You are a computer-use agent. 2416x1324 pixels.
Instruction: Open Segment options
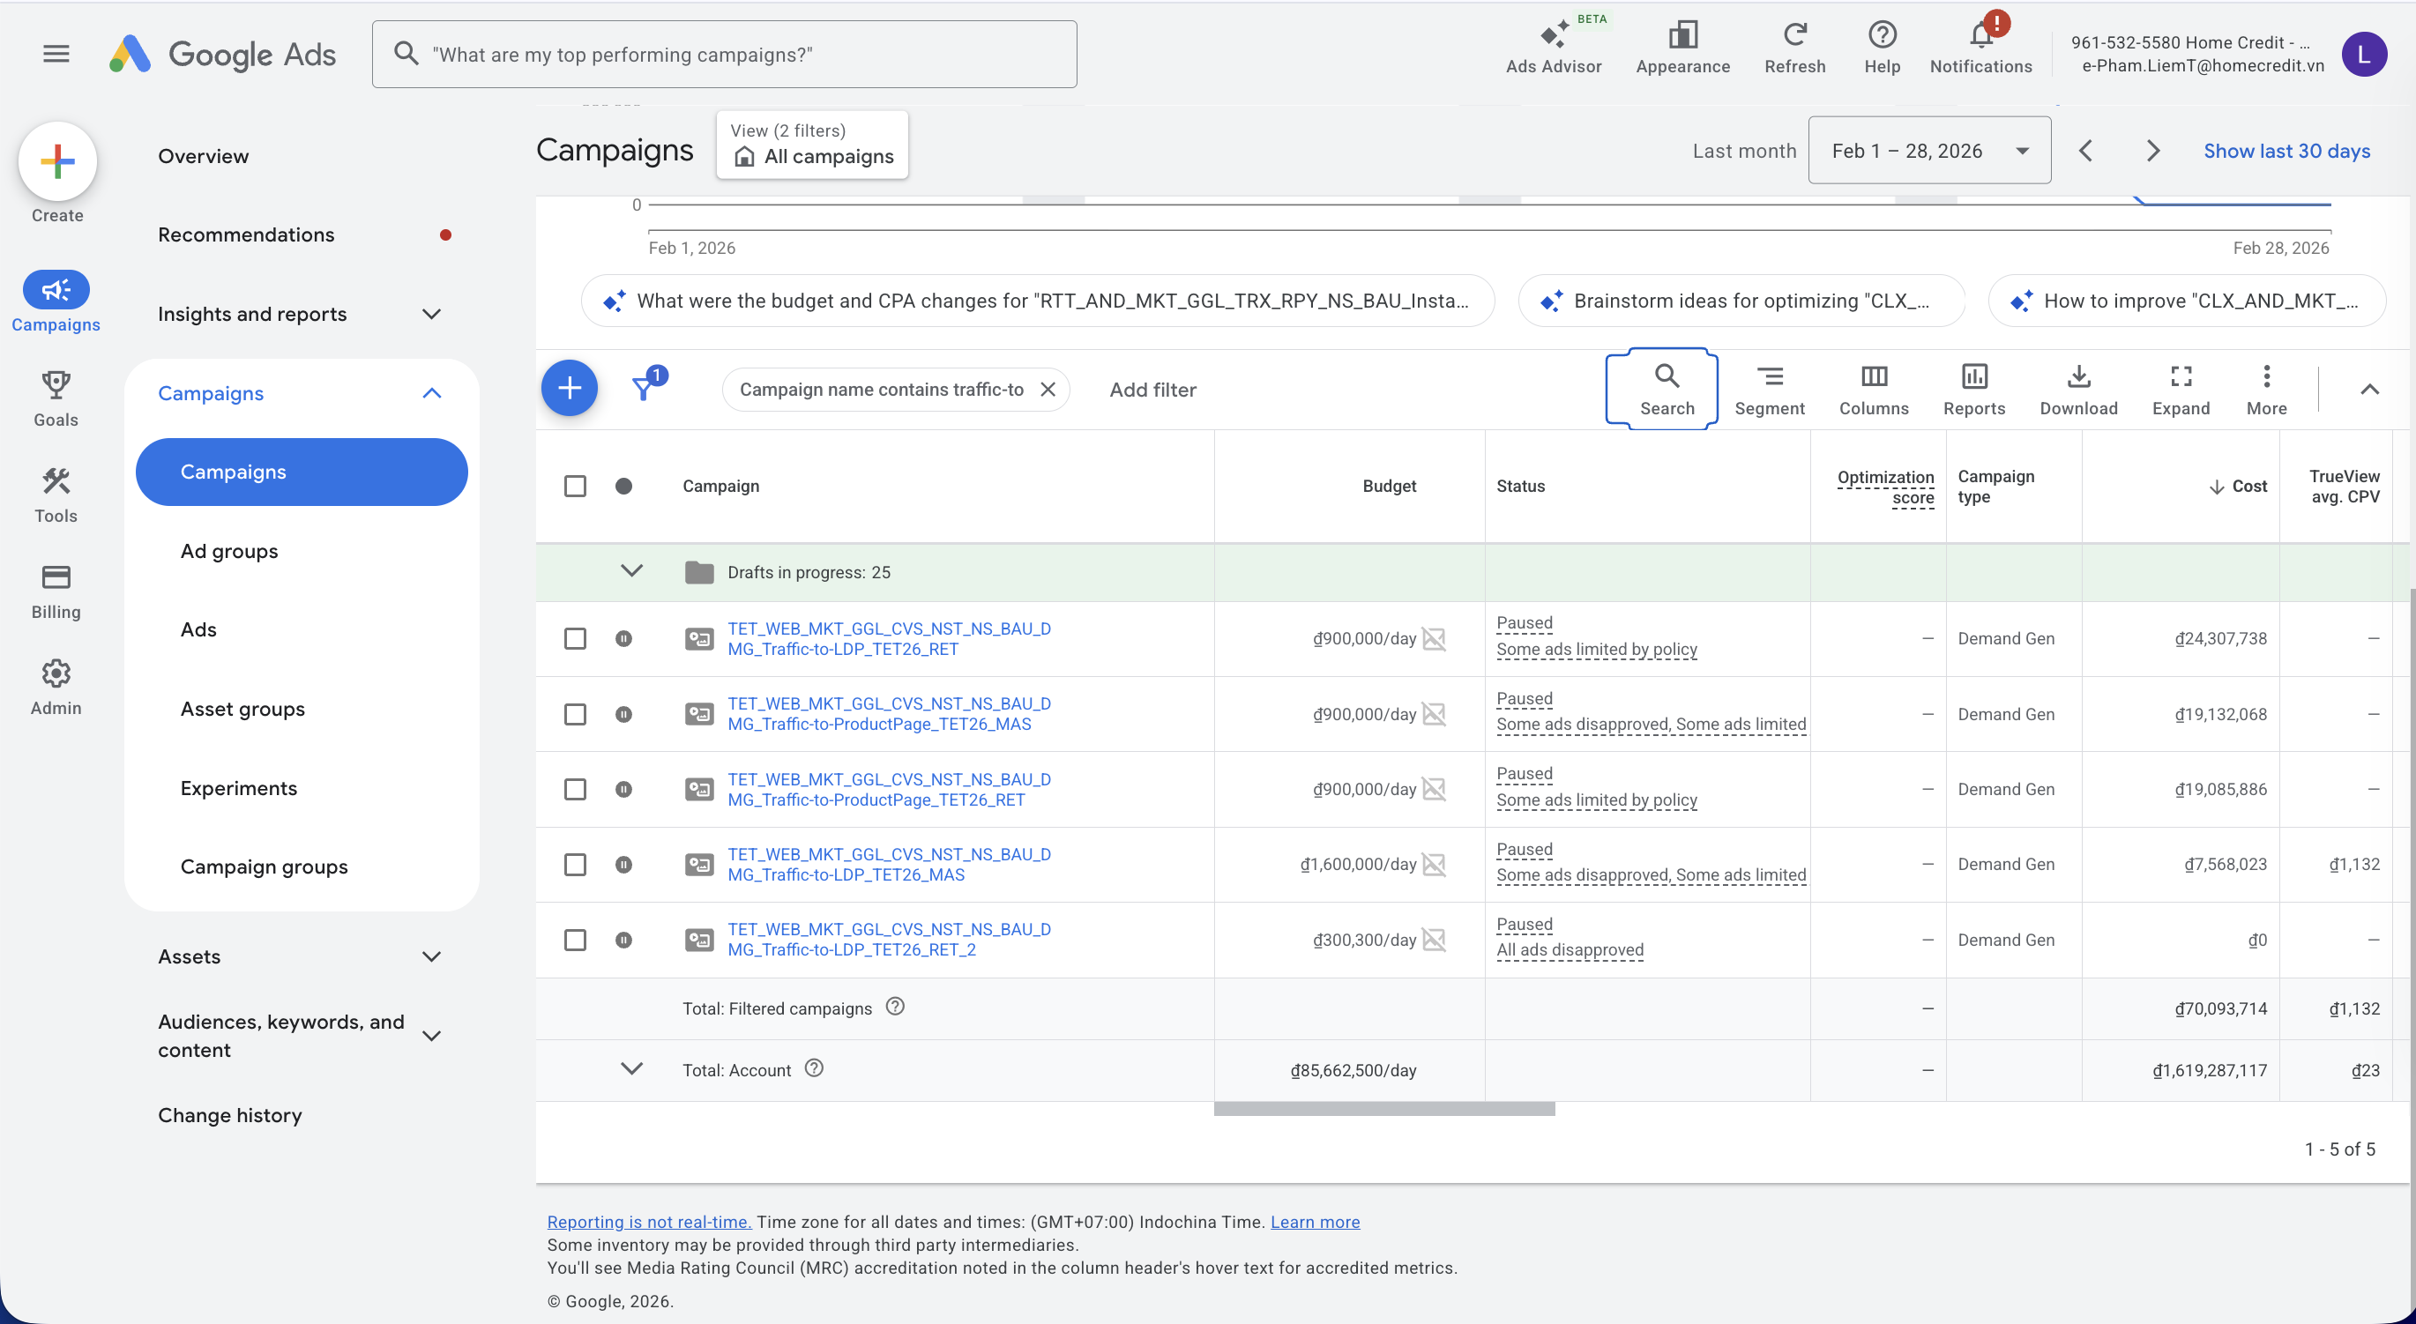(1769, 389)
